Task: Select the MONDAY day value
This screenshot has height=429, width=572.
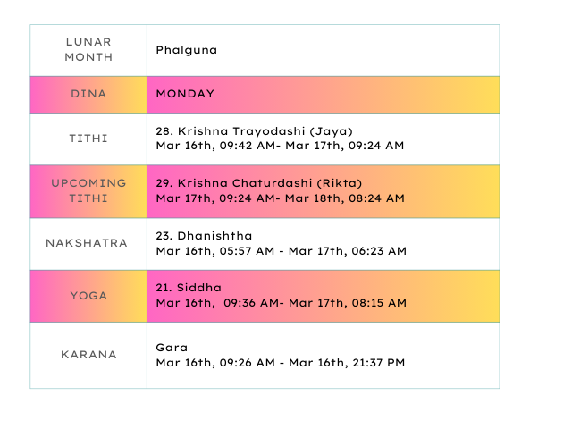Action: point(185,94)
